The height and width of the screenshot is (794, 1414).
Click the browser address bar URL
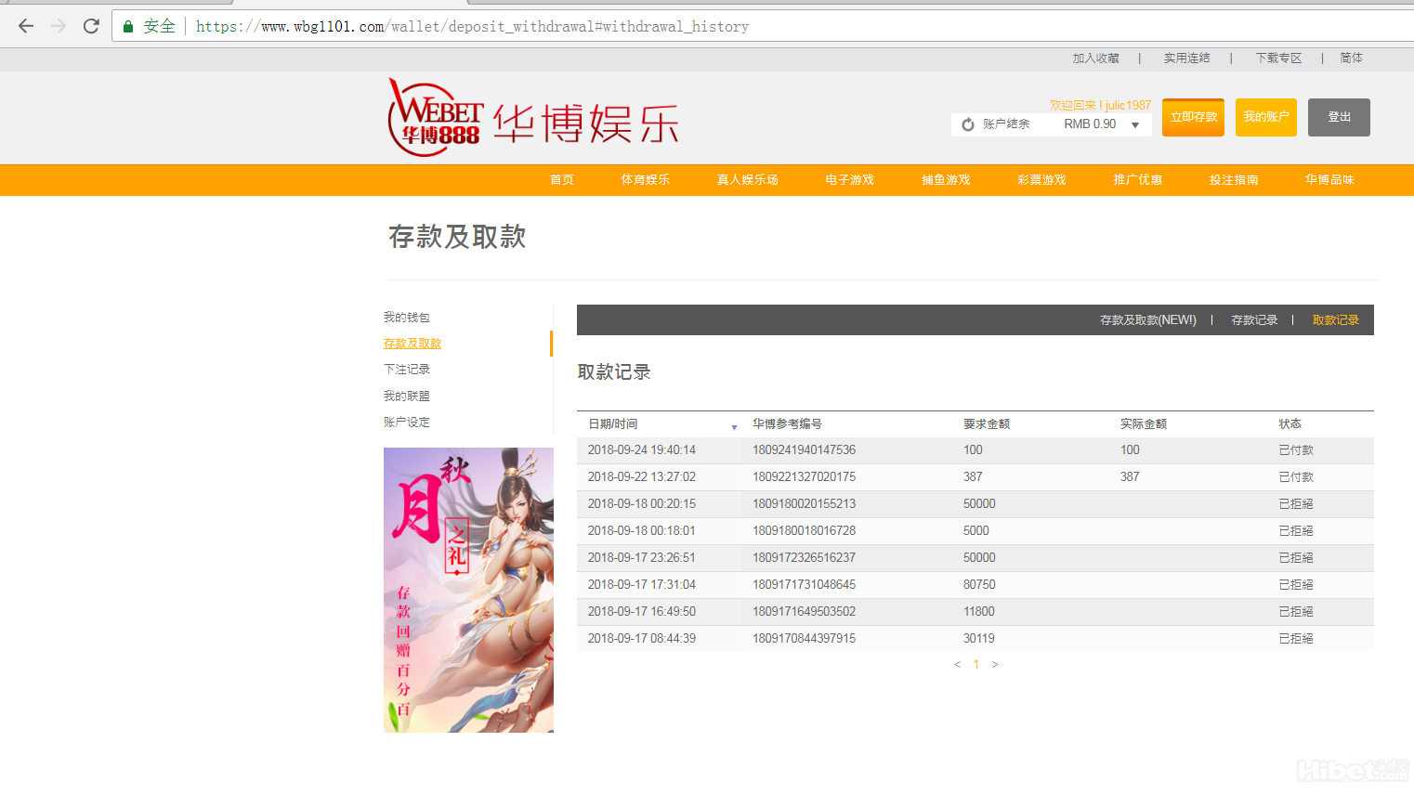point(557,27)
